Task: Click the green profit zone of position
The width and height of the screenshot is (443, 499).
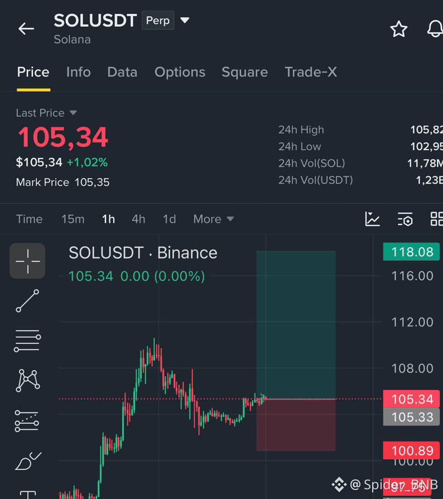Action: coord(296,325)
